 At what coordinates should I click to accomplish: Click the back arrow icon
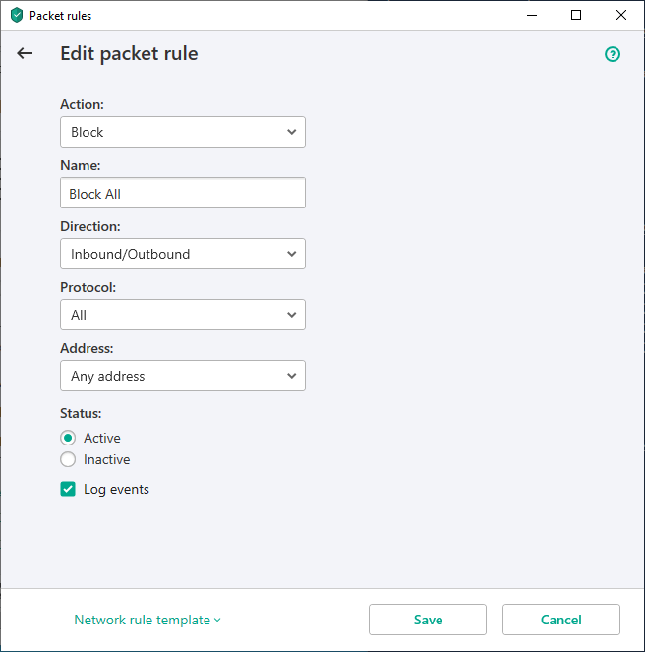pyautogui.click(x=25, y=54)
